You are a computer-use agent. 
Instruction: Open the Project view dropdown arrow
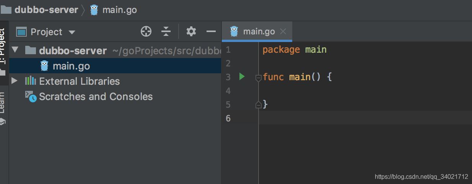coord(72,32)
